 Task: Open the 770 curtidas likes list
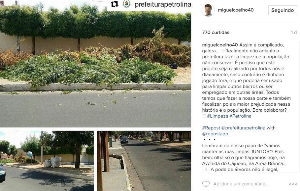pyautogui.click(x=216, y=32)
